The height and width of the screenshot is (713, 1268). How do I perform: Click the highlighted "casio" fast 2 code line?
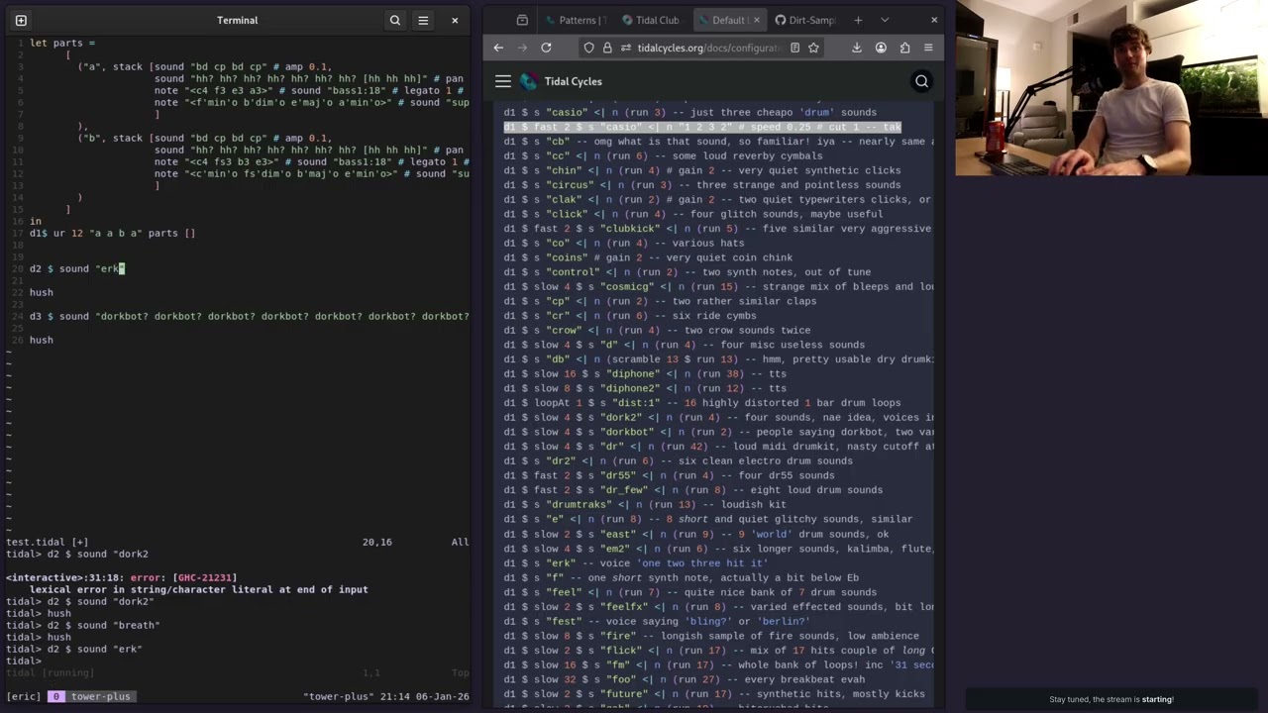pos(702,127)
